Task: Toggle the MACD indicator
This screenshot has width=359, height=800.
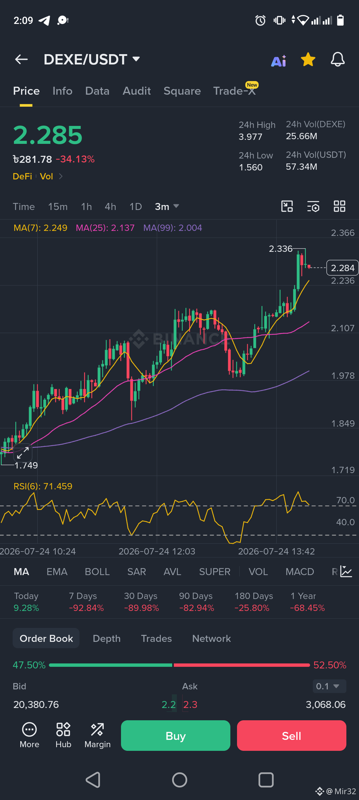Action: click(300, 572)
